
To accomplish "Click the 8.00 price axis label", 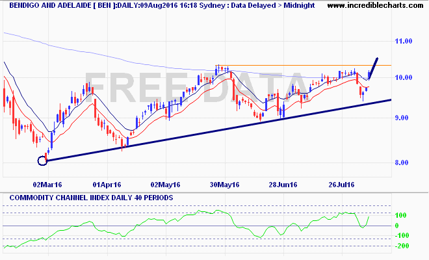I will [x=405, y=162].
